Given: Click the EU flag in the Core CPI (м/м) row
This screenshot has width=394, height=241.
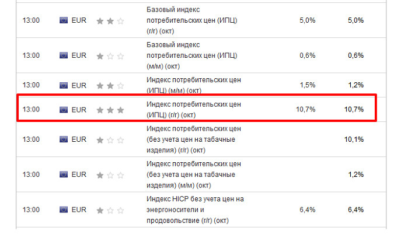Looking at the screenshot, I should tap(64, 55).
